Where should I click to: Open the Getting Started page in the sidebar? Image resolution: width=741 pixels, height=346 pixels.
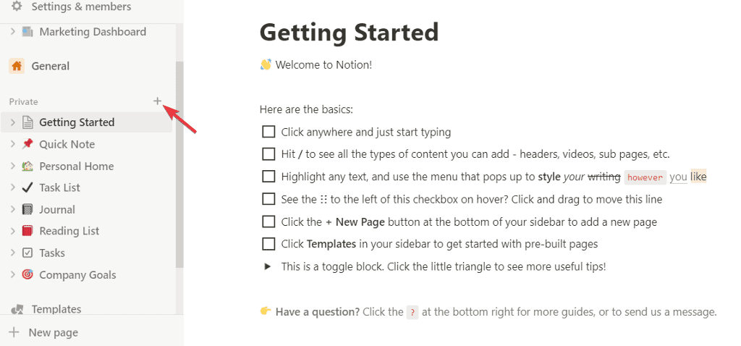pos(77,122)
